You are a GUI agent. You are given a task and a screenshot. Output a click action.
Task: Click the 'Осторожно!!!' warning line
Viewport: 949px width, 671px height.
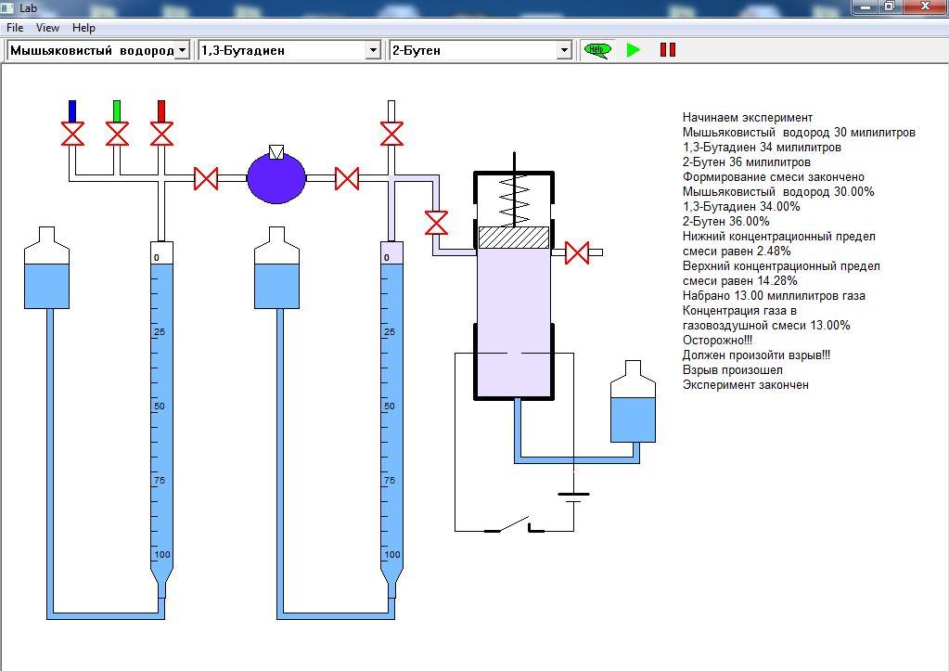[x=717, y=341]
